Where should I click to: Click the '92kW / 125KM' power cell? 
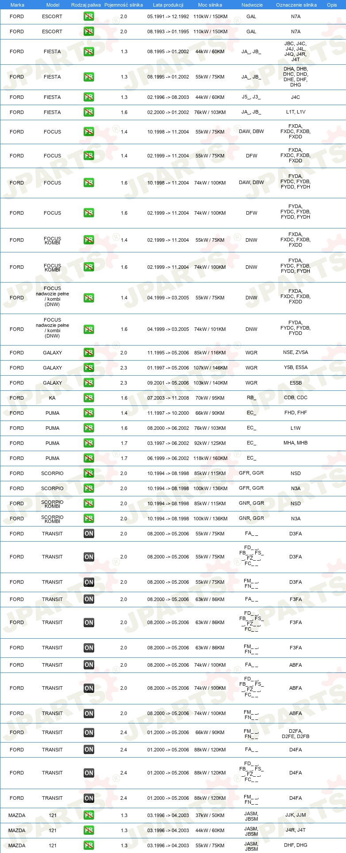pos(210,443)
